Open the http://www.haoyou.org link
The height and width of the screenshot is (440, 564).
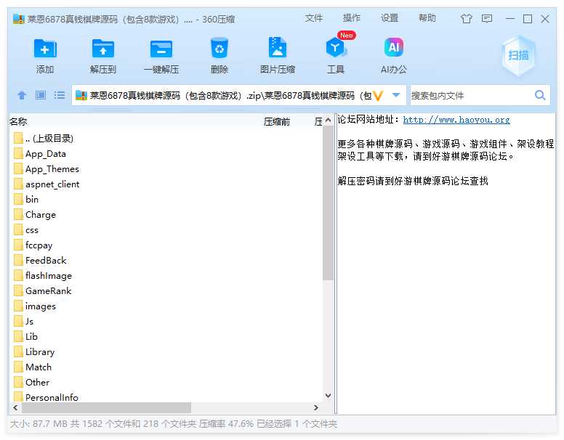[456, 120]
